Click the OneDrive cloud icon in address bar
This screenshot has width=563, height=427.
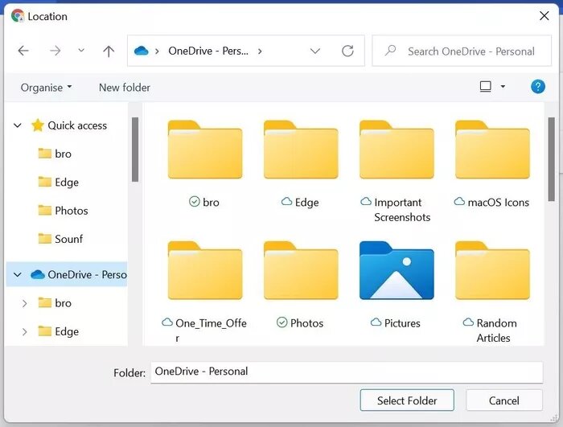[x=141, y=51]
